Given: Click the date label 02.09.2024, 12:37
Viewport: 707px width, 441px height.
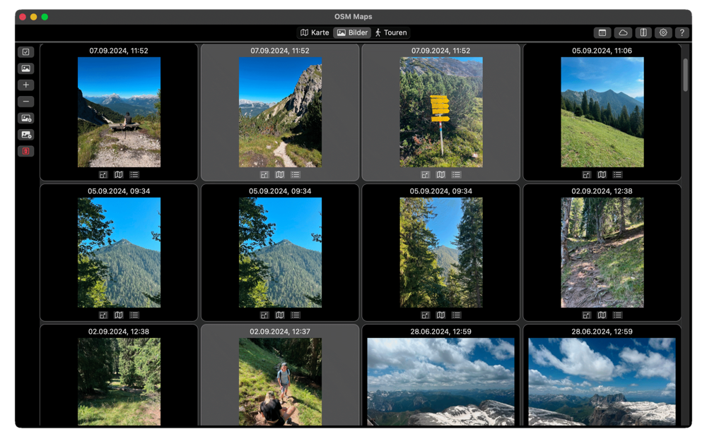Looking at the screenshot, I should [280, 331].
